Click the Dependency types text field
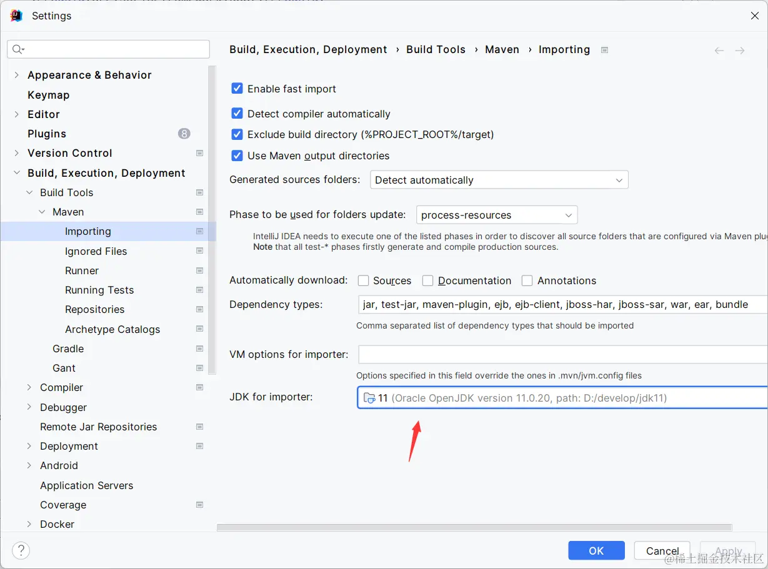768x569 pixels. 562,304
